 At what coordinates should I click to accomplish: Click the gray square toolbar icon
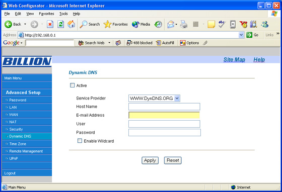(x=196, y=24)
